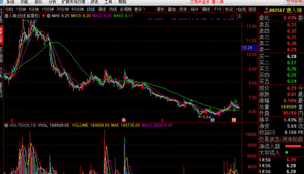
Task: Toggle 复权 price adjustment
Action: [x=161, y=9]
